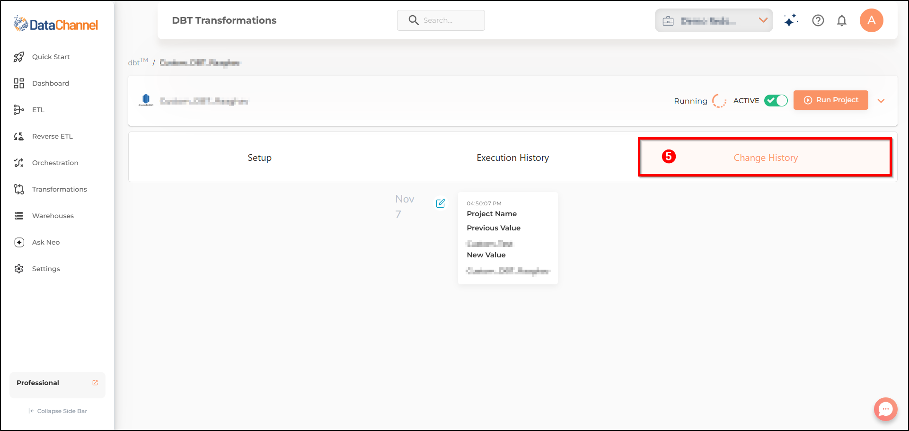Click the New Value label
Screen dimensions: 909x431
tap(486, 255)
